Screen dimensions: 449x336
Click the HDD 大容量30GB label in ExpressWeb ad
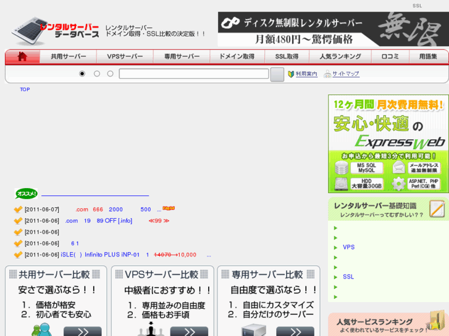click(366, 184)
